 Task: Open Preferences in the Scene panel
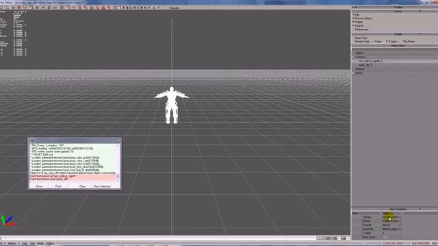361,29
